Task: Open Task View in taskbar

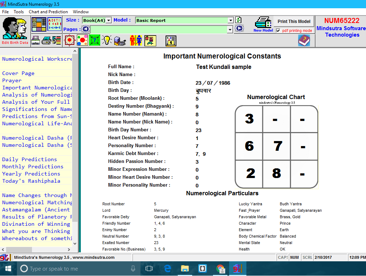Action: click(149, 269)
